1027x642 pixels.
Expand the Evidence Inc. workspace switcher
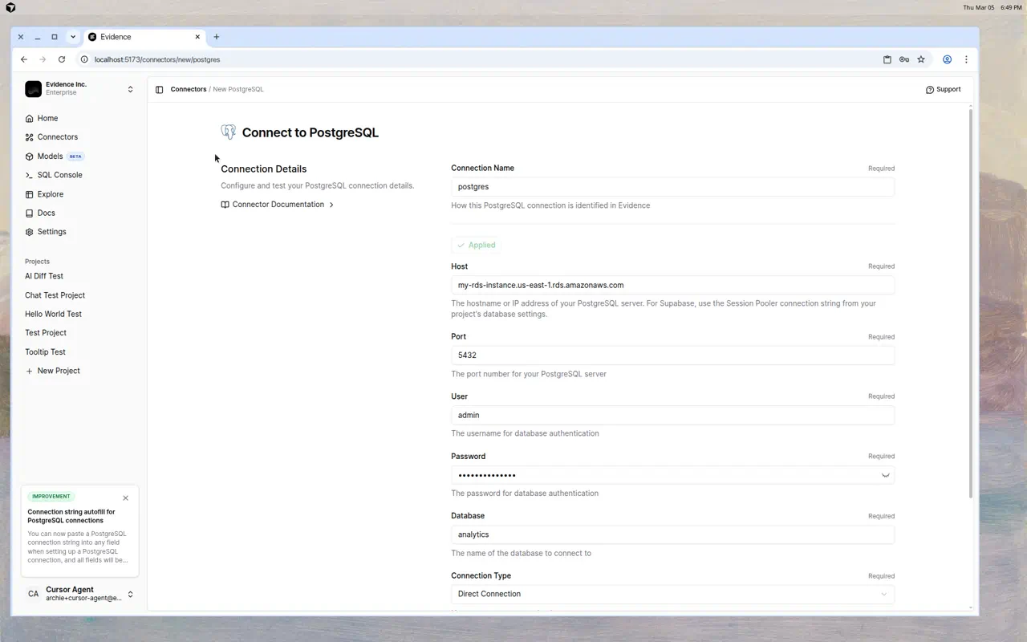click(x=130, y=89)
